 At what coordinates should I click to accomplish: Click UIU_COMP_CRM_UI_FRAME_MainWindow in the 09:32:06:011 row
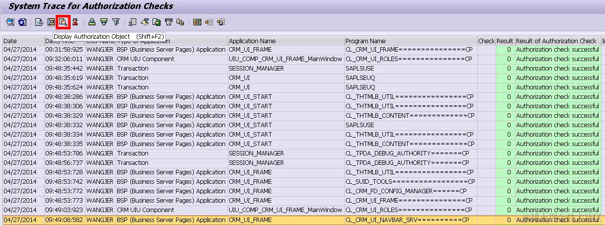(x=286, y=59)
